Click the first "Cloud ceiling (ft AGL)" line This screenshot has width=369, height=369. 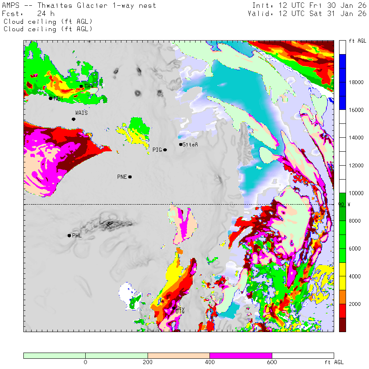coord(48,22)
